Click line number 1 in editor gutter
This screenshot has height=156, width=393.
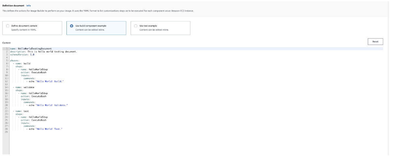(6, 49)
